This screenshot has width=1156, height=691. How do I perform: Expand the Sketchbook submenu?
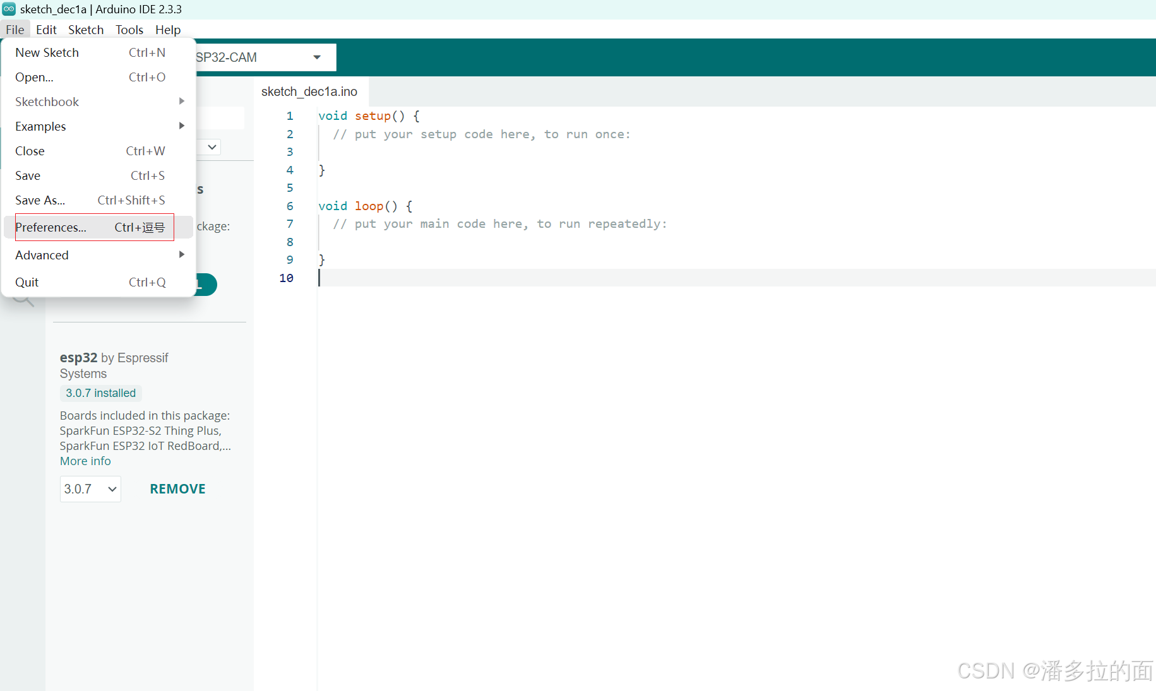pyautogui.click(x=98, y=102)
